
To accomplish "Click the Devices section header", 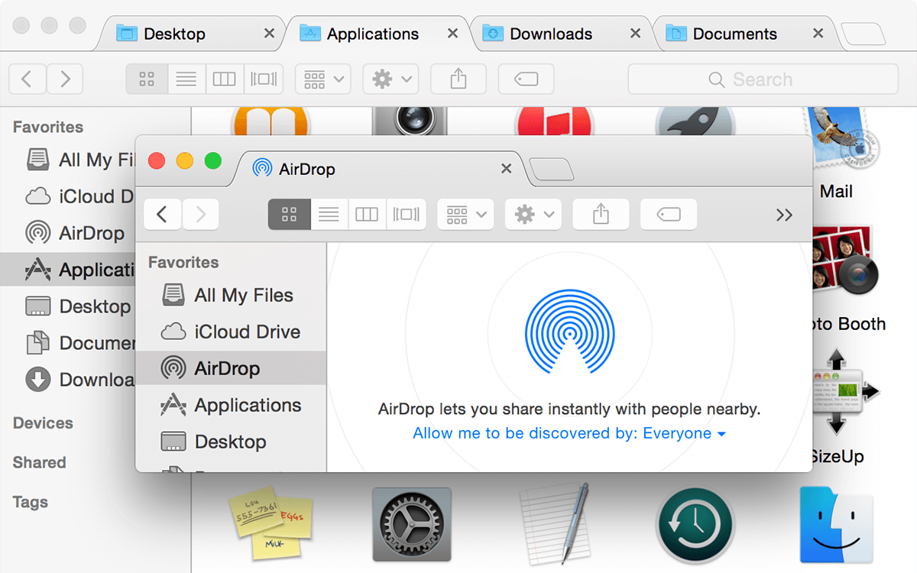I will (x=43, y=422).
